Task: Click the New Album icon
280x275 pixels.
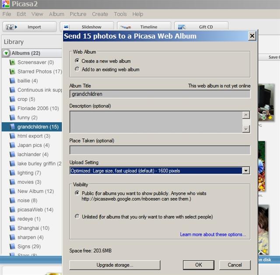Action: [12, 191]
